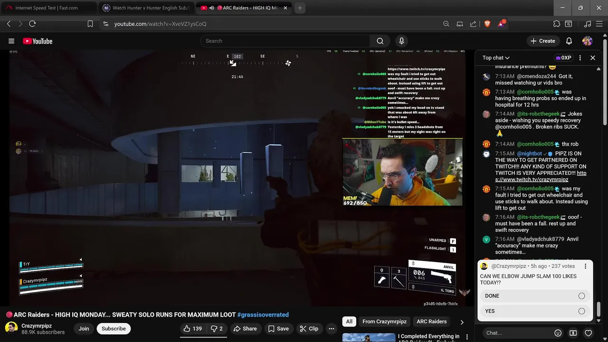Start voice search with the microphone

point(401,41)
